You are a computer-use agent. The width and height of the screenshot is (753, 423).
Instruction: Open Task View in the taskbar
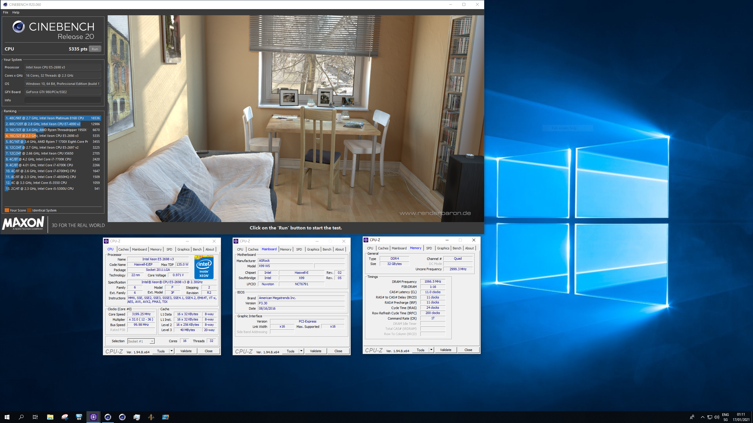tap(35, 417)
